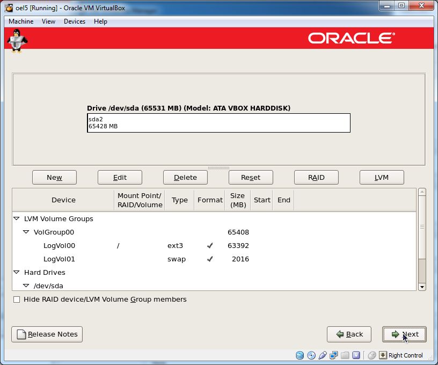Open the Devices menu

(x=75, y=21)
